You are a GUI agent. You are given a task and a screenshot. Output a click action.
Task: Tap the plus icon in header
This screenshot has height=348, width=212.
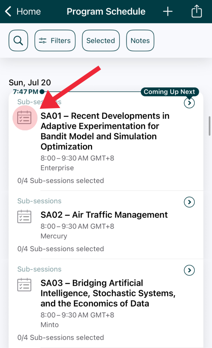168,12
